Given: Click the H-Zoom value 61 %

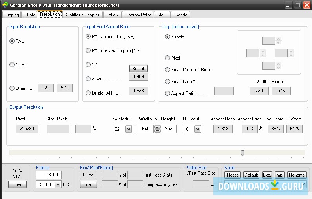Looking at the screenshot, I should click(294, 129).
